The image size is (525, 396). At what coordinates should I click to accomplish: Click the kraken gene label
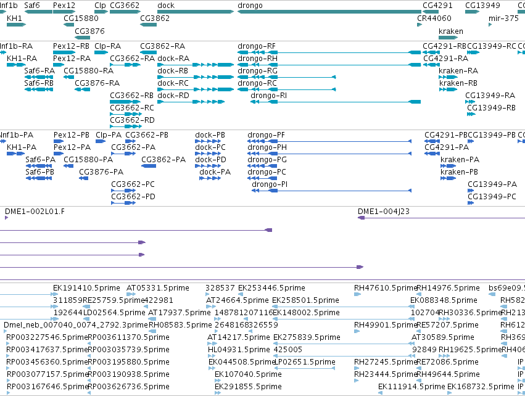point(451,31)
